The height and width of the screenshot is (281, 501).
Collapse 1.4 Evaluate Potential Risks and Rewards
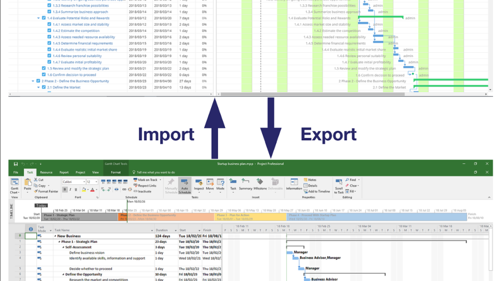(x=39, y=18)
